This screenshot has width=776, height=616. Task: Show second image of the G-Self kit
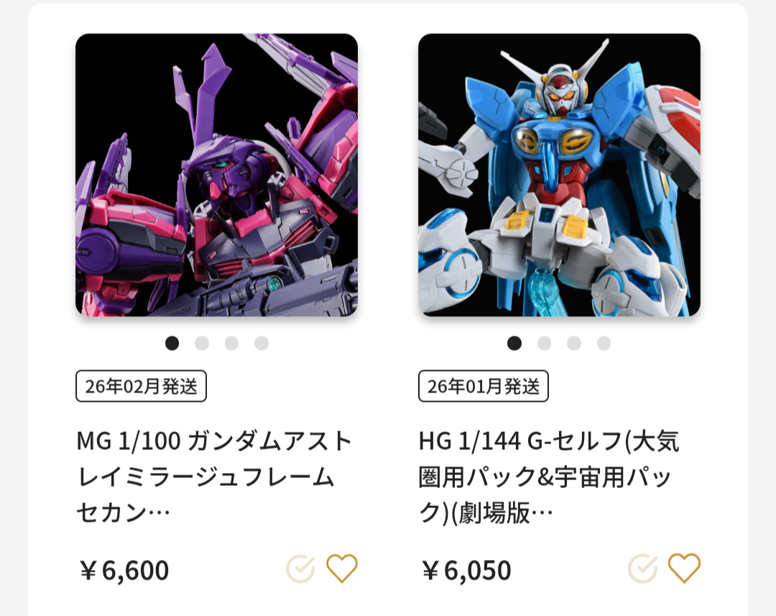click(545, 343)
